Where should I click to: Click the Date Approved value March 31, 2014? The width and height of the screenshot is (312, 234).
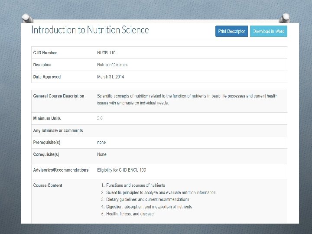click(x=110, y=77)
